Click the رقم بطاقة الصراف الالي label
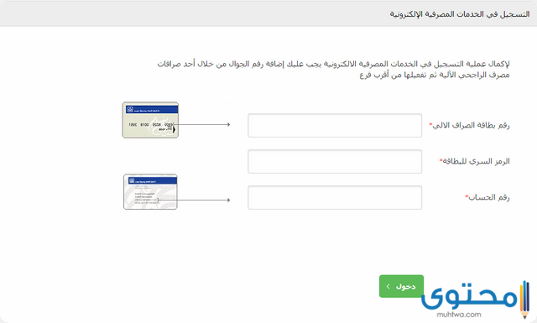The width and height of the screenshot is (537, 323). (x=471, y=125)
